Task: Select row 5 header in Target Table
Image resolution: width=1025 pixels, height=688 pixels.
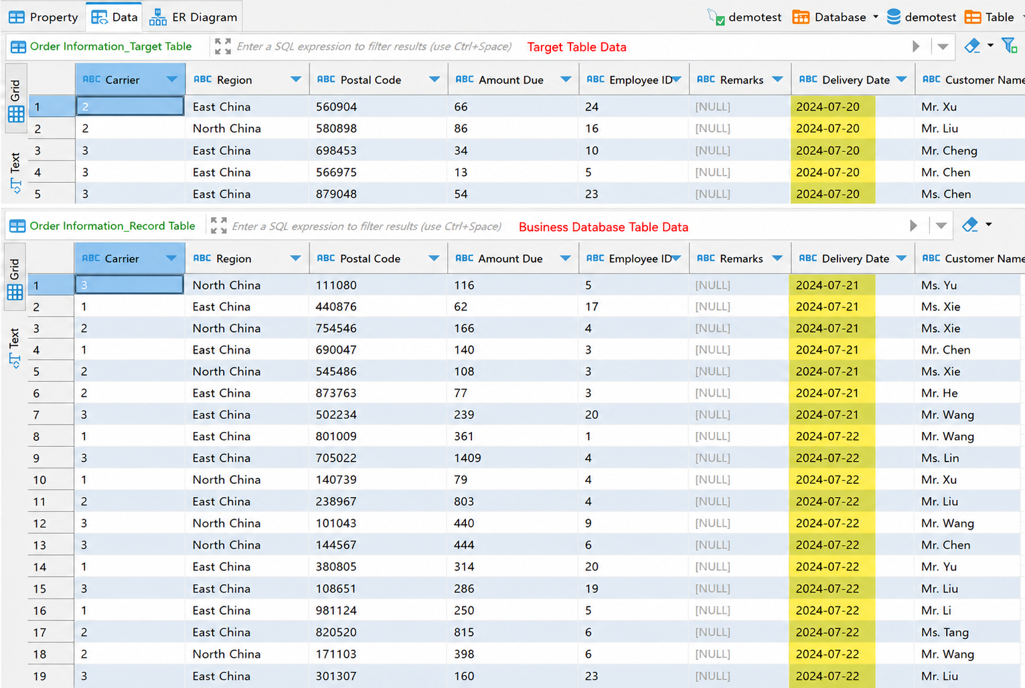Action: [52, 194]
